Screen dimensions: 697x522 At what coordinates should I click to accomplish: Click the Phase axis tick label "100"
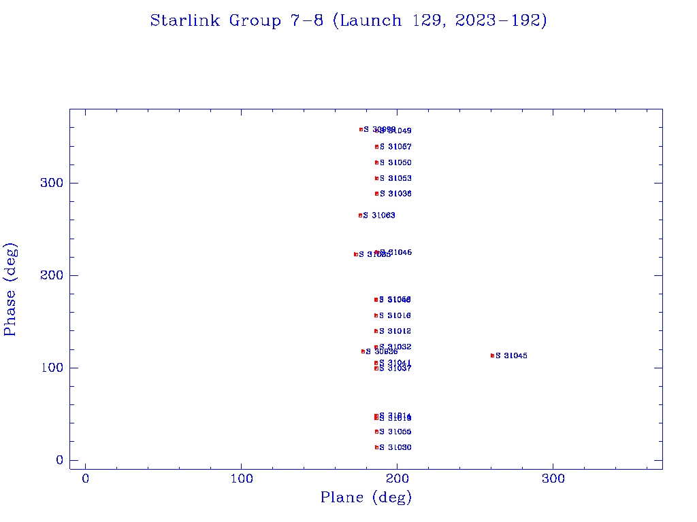pos(52,368)
